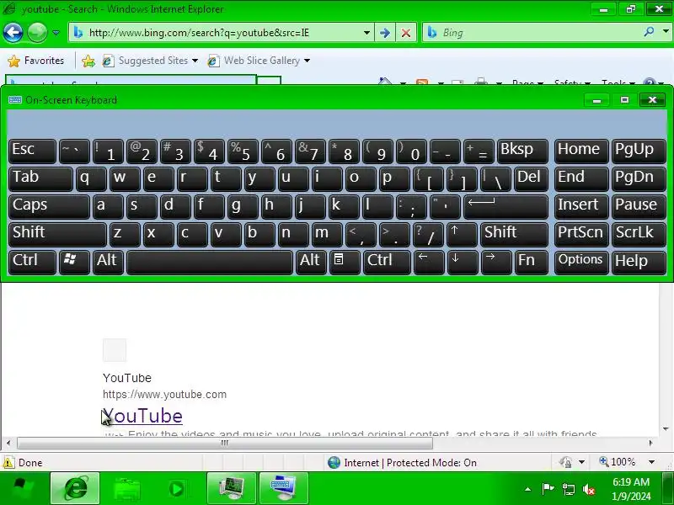The image size is (674, 505).
Task: Click the Enter key arrow
Action: (506, 206)
